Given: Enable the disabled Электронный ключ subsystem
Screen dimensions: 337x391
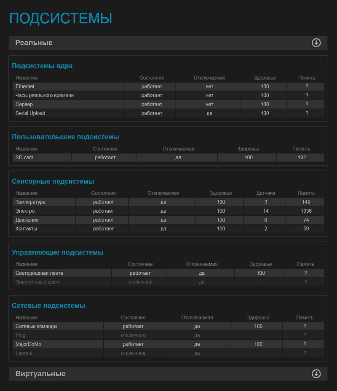Looking at the screenshot, I should 37,282.
